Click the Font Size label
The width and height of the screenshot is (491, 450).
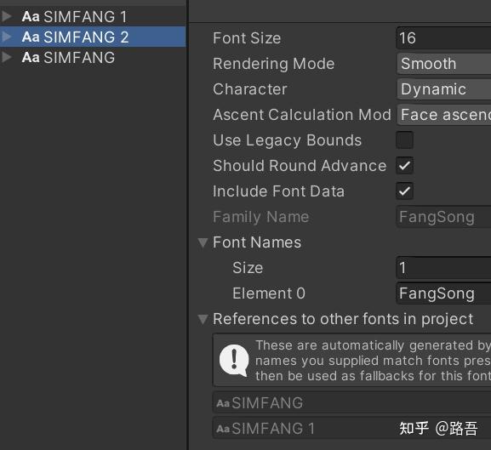(x=247, y=38)
